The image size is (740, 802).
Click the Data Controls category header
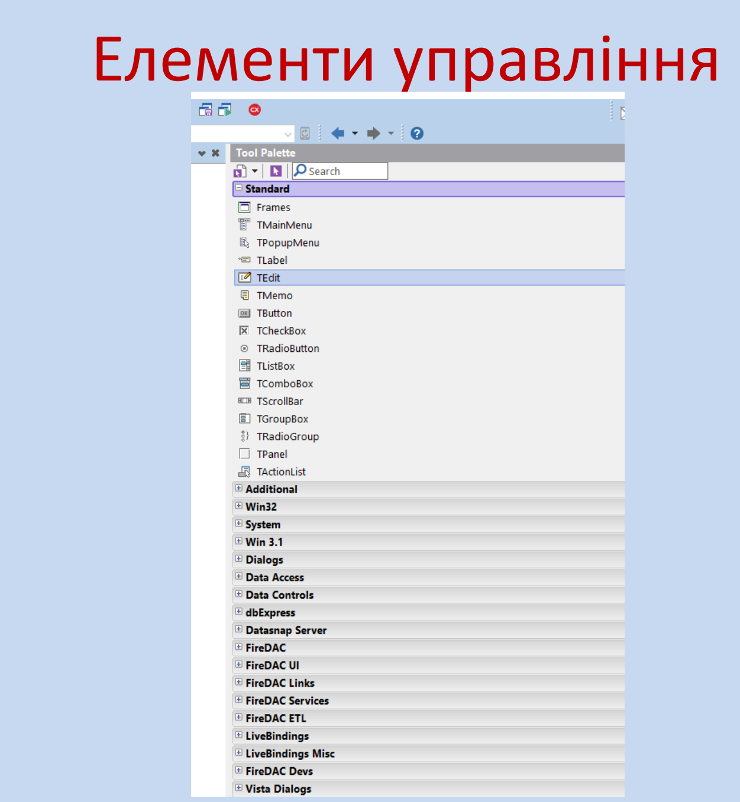pyautogui.click(x=280, y=595)
